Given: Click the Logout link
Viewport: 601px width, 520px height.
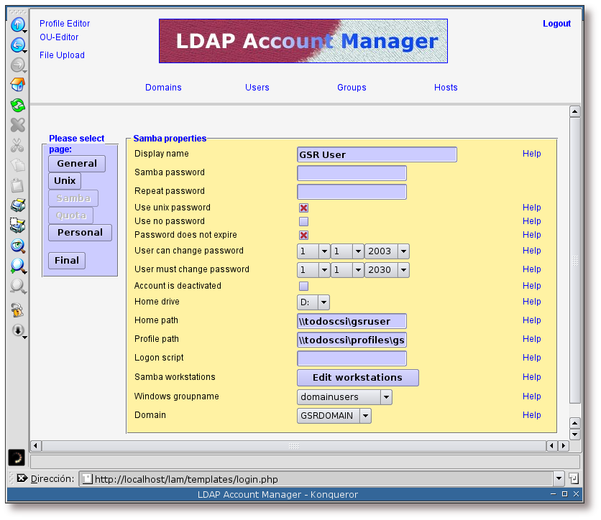Looking at the screenshot, I should tap(556, 24).
